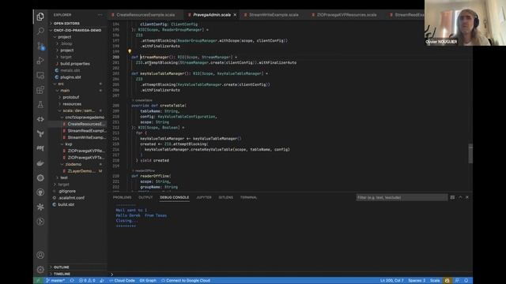Open Run and Debug view
Image resolution: width=506 pixels, height=284 pixels.
[40, 60]
